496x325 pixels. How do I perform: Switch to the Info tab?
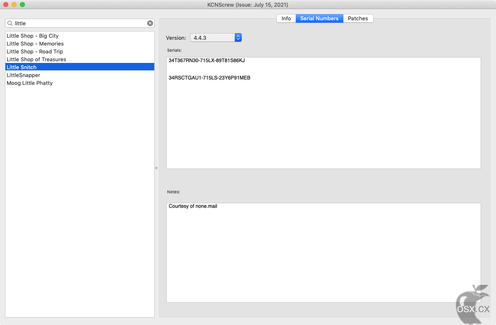[286, 18]
